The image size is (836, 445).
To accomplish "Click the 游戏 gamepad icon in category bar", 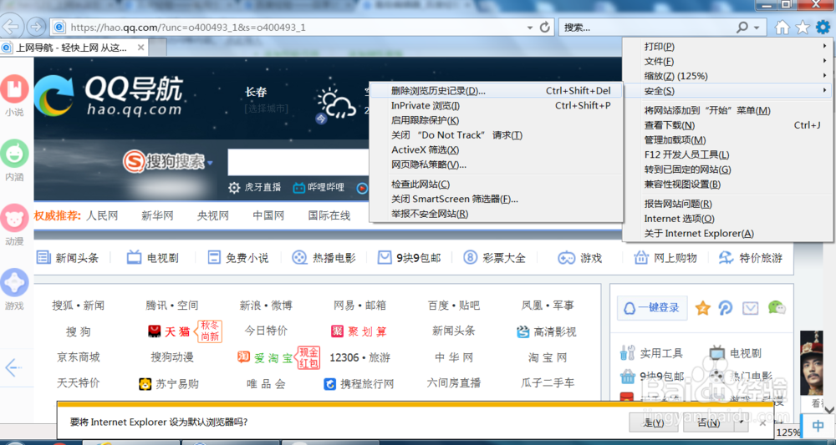I will (566, 258).
